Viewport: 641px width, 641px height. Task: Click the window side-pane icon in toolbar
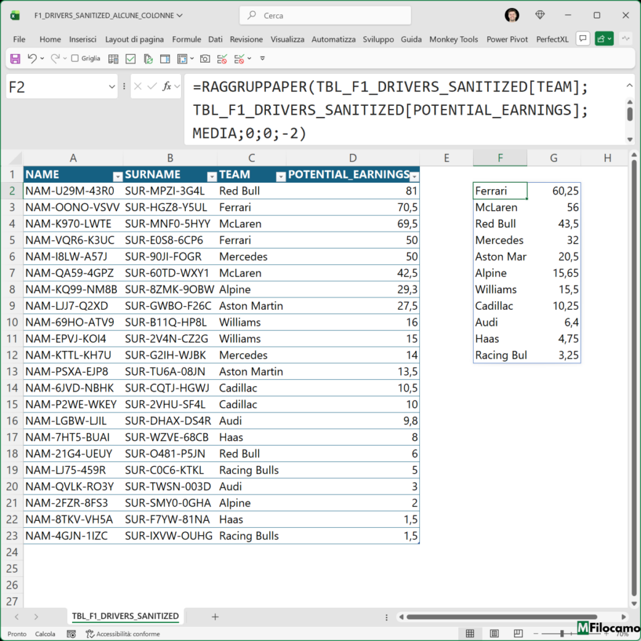coord(165,59)
